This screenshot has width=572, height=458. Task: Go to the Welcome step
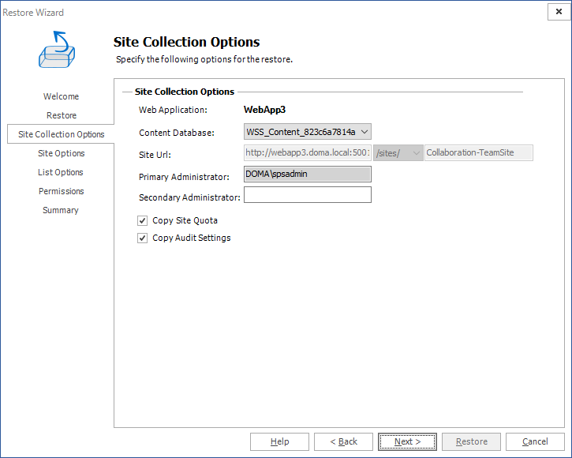[61, 96]
